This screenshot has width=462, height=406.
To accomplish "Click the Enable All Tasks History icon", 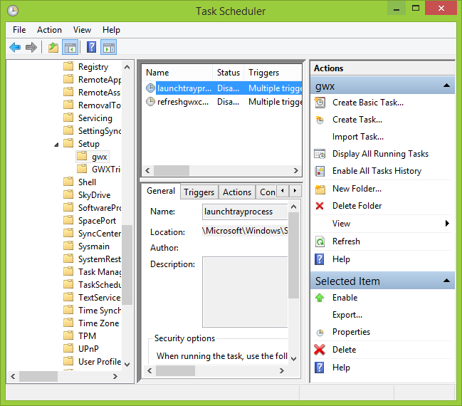I will pyautogui.click(x=320, y=171).
